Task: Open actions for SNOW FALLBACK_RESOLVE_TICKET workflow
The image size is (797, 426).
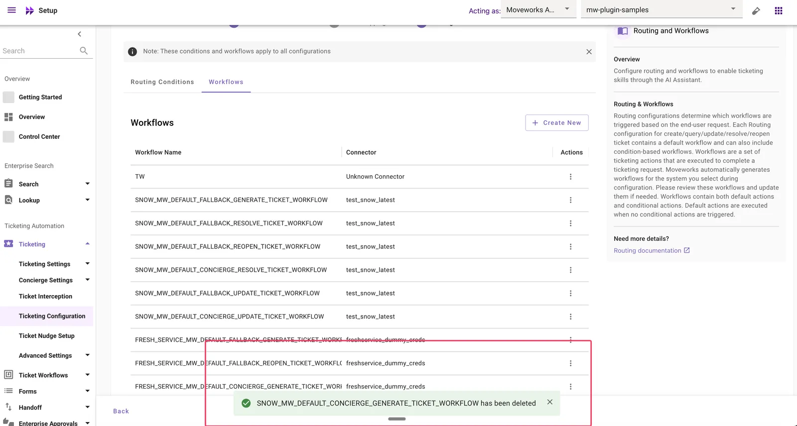Action: coord(570,223)
